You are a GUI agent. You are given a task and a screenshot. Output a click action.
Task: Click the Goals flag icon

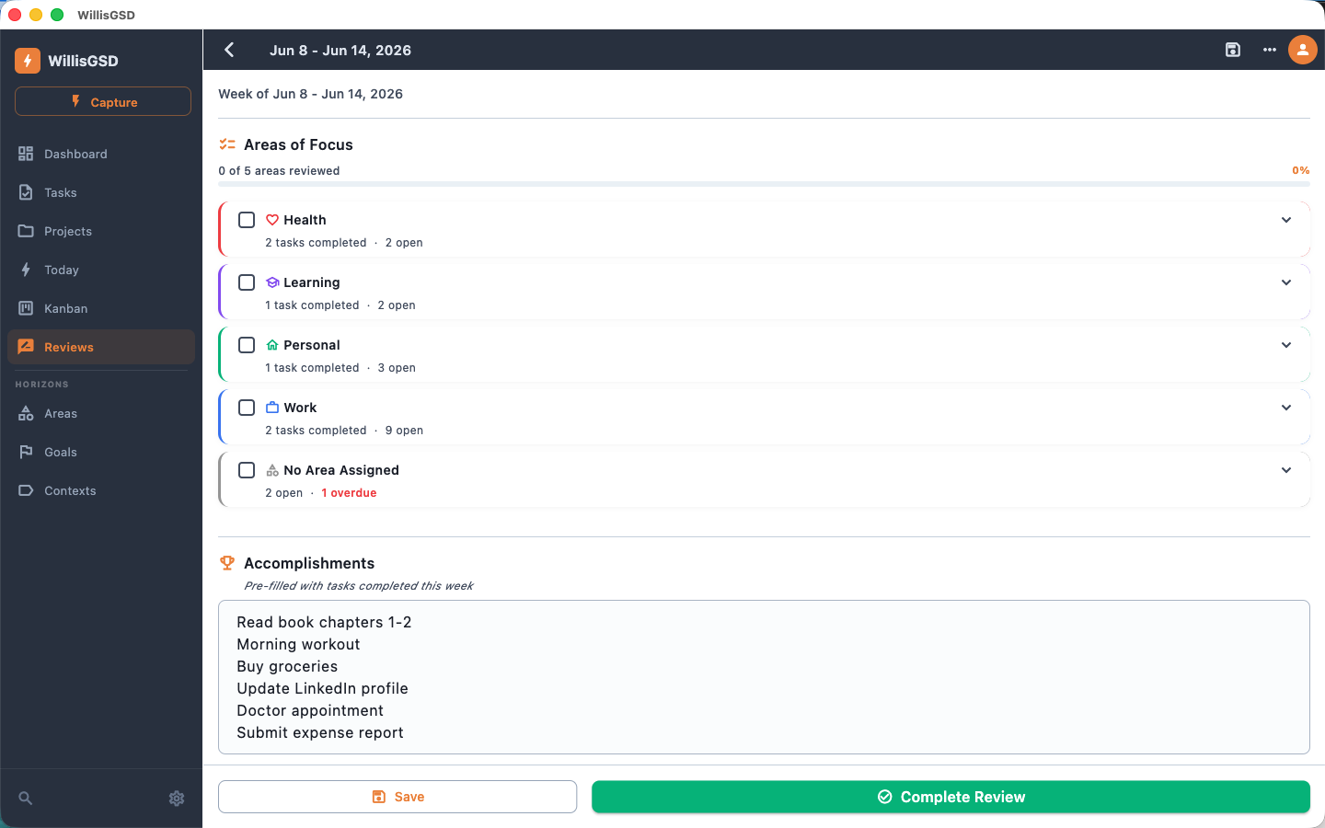pos(26,452)
